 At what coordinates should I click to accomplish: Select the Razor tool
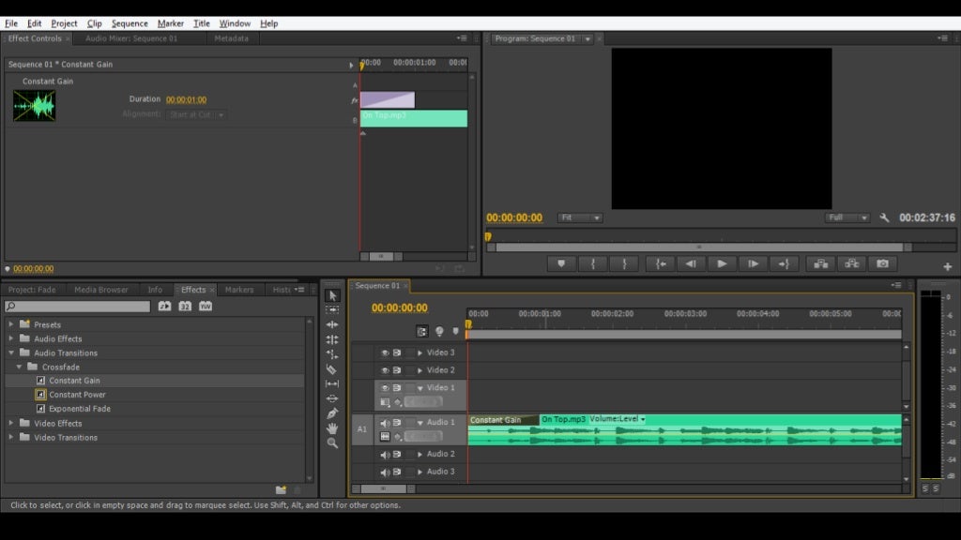click(x=332, y=369)
